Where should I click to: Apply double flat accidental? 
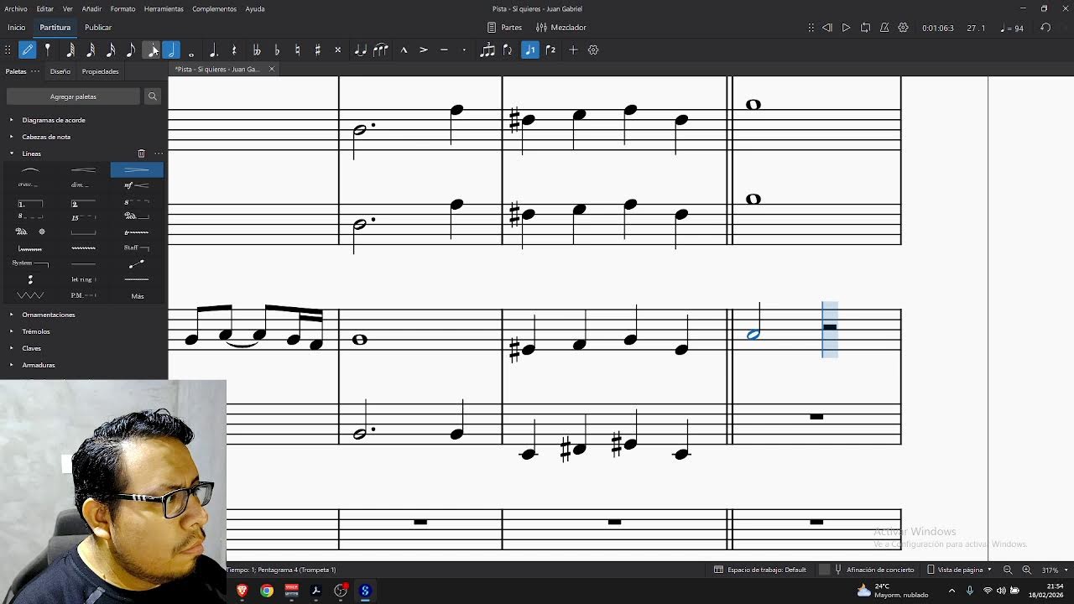(x=257, y=50)
